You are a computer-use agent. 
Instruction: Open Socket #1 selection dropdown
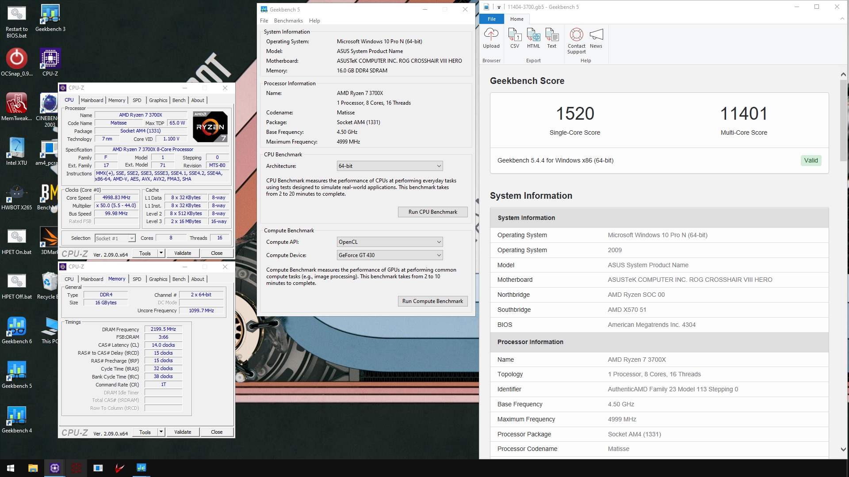(x=115, y=238)
